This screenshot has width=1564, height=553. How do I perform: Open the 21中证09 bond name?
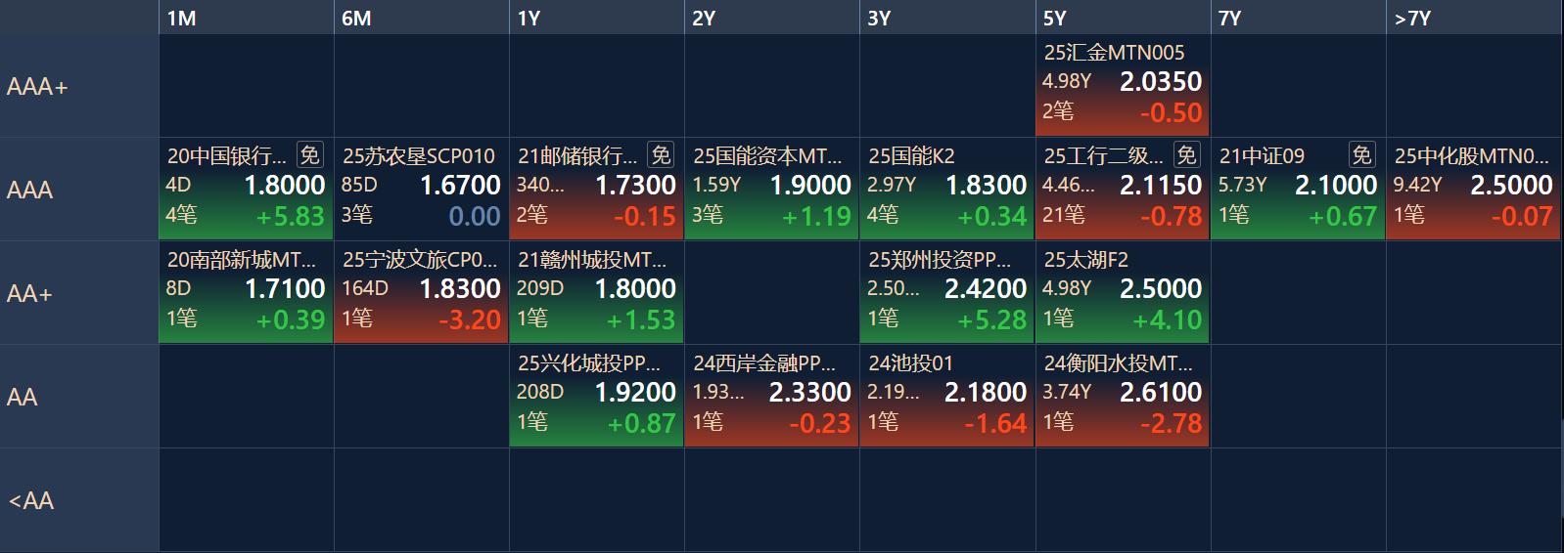click(x=1262, y=156)
